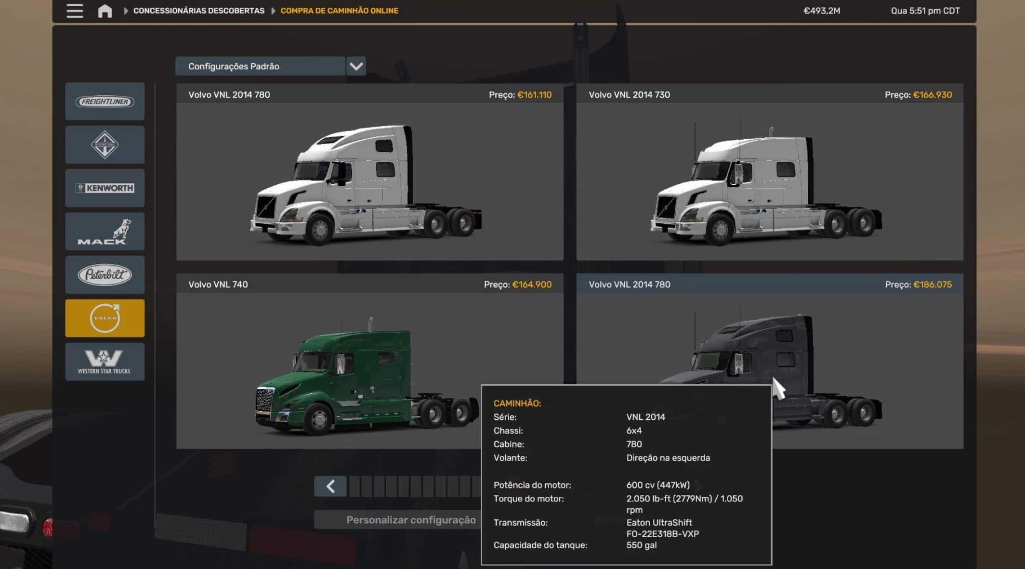Open the Configurações Padrão combo box
This screenshot has width=1025, height=569.
pyautogui.click(x=260, y=66)
